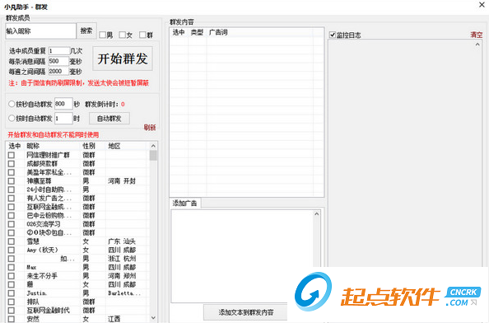489x323 pixels.
Task: Click the seconds interval field showing 800
Action: pos(63,104)
